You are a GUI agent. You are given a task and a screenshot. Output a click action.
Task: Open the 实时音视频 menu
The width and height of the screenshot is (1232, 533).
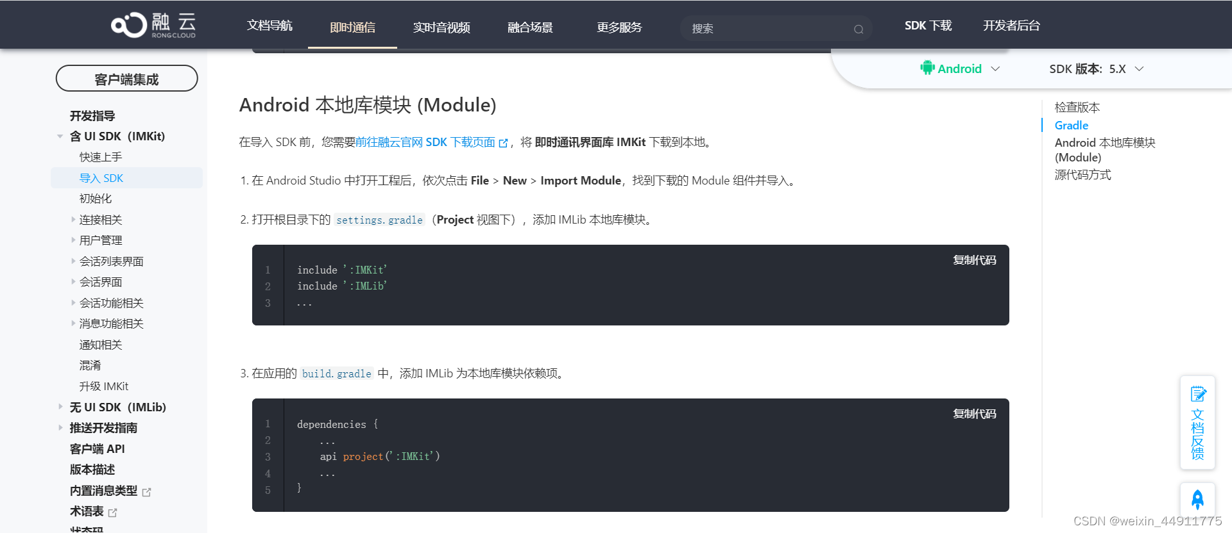point(441,28)
